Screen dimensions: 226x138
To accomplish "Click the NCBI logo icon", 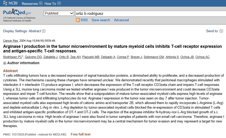I will (5, 3).
